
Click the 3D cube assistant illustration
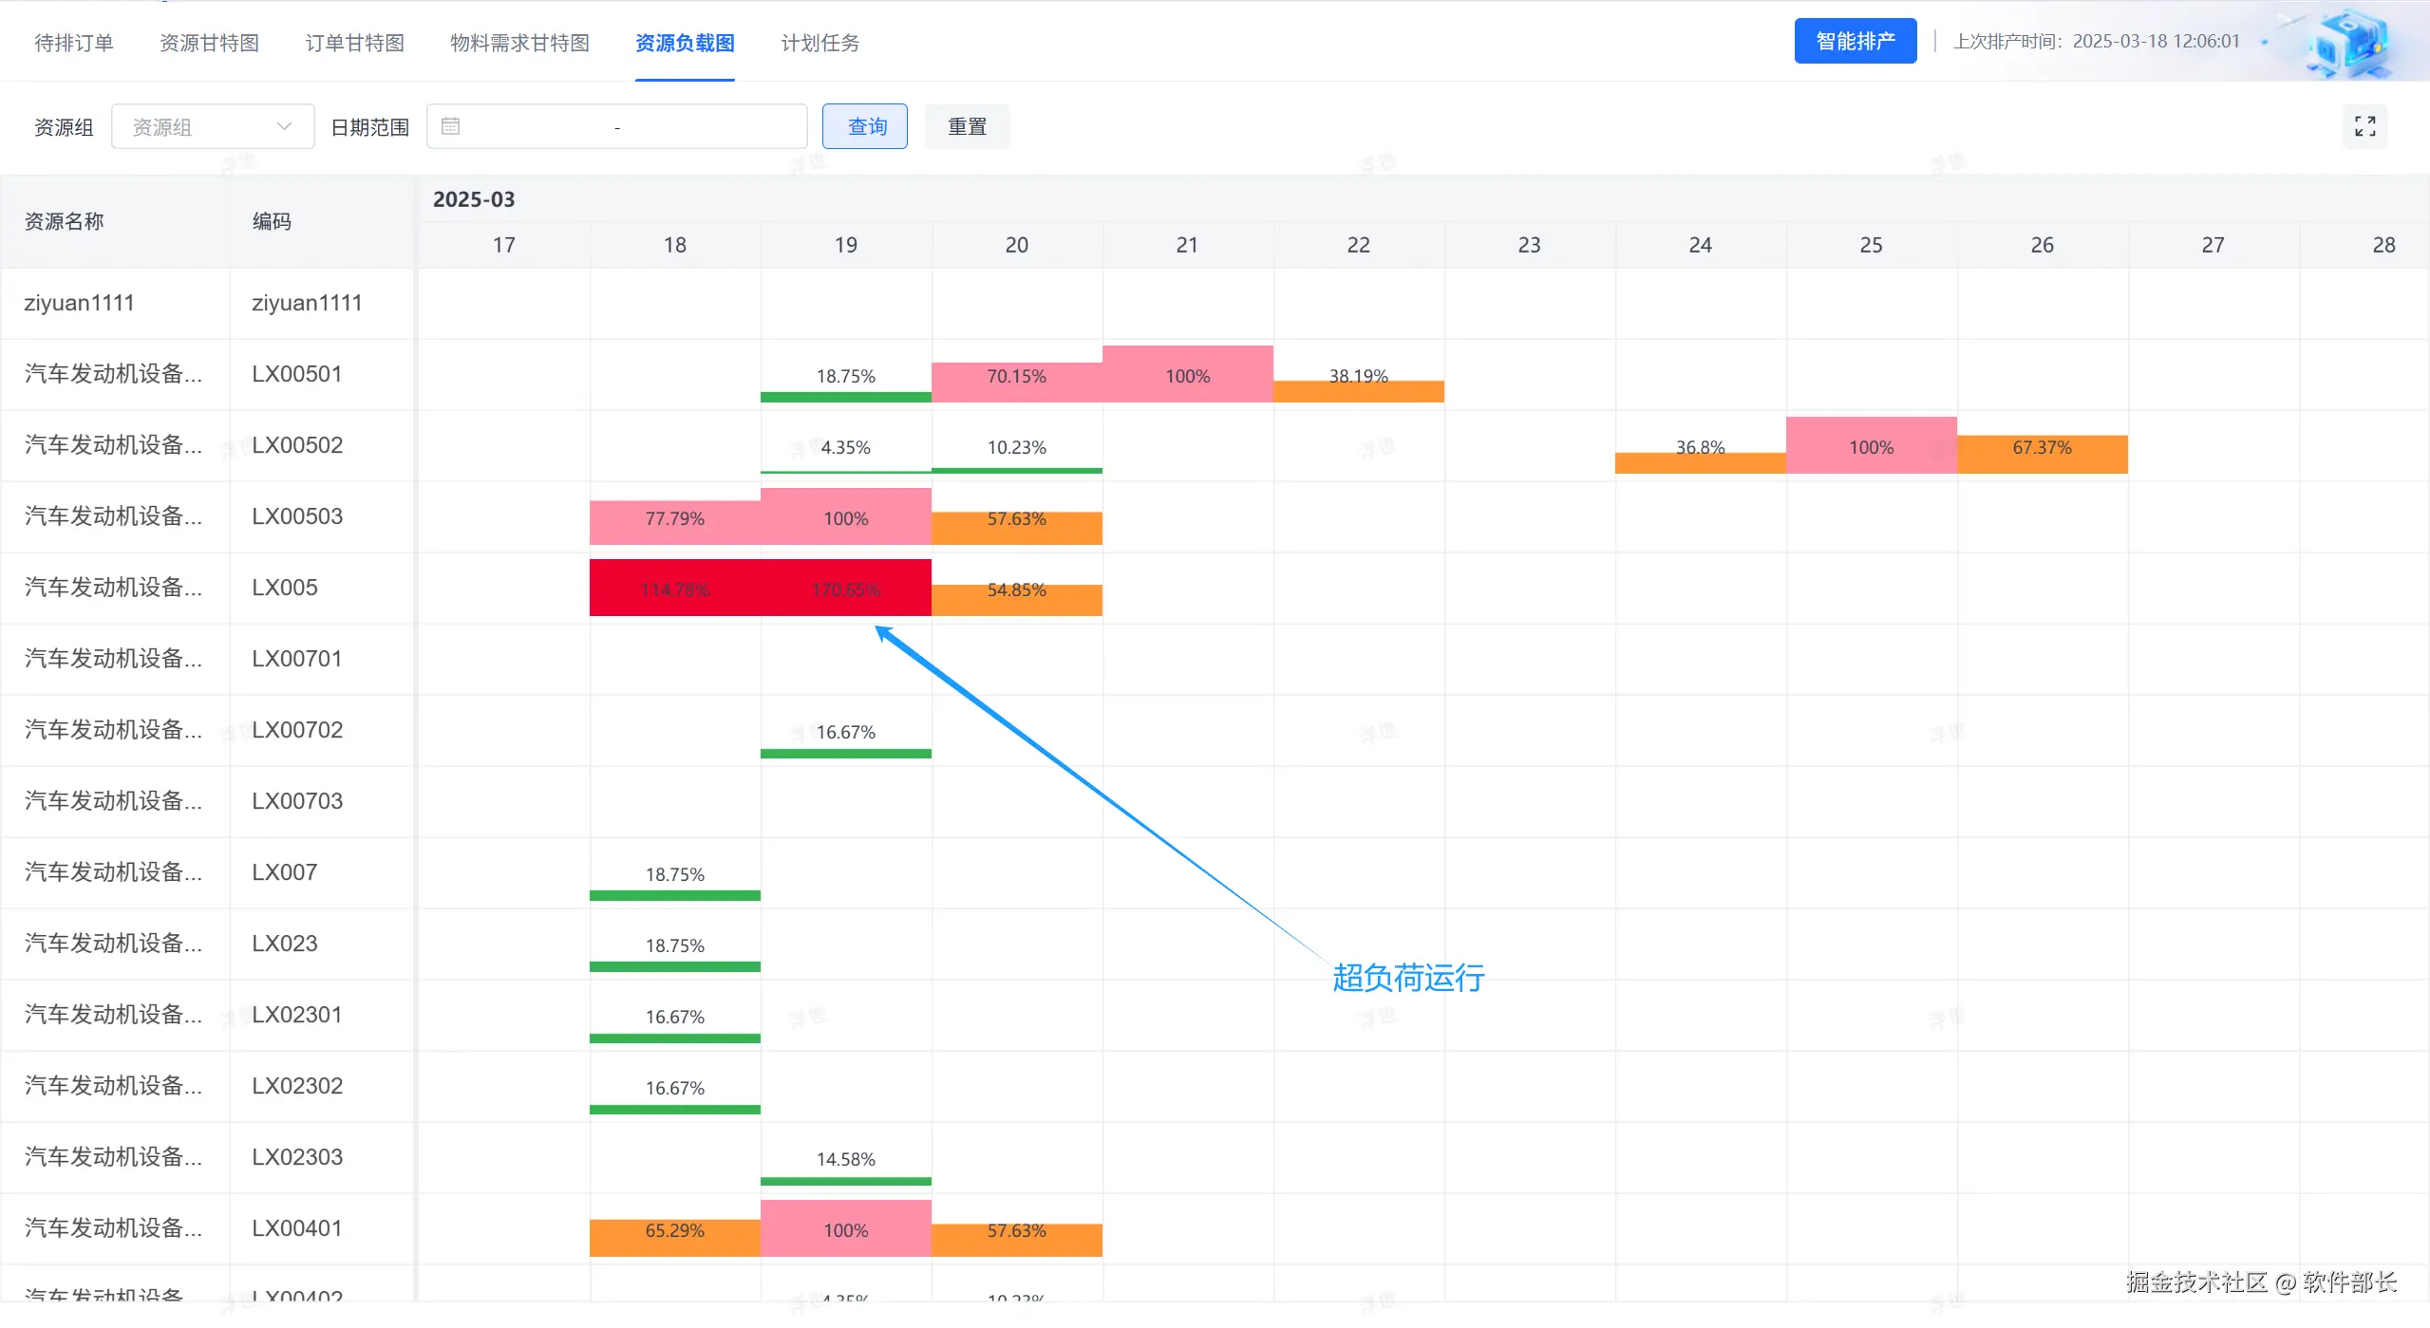[x=2351, y=44]
